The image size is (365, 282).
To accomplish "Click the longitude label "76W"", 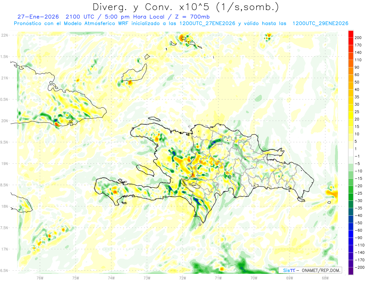I will pyautogui.click(x=40, y=277).
